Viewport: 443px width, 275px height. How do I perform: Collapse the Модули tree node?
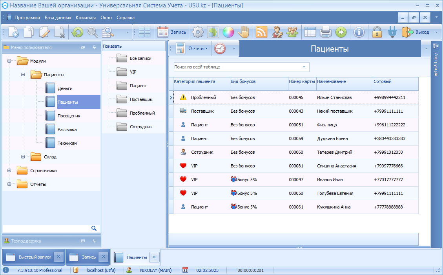(9, 61)
